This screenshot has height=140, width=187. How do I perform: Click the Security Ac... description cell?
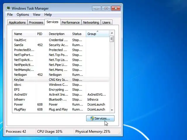[x=58, y=45]
